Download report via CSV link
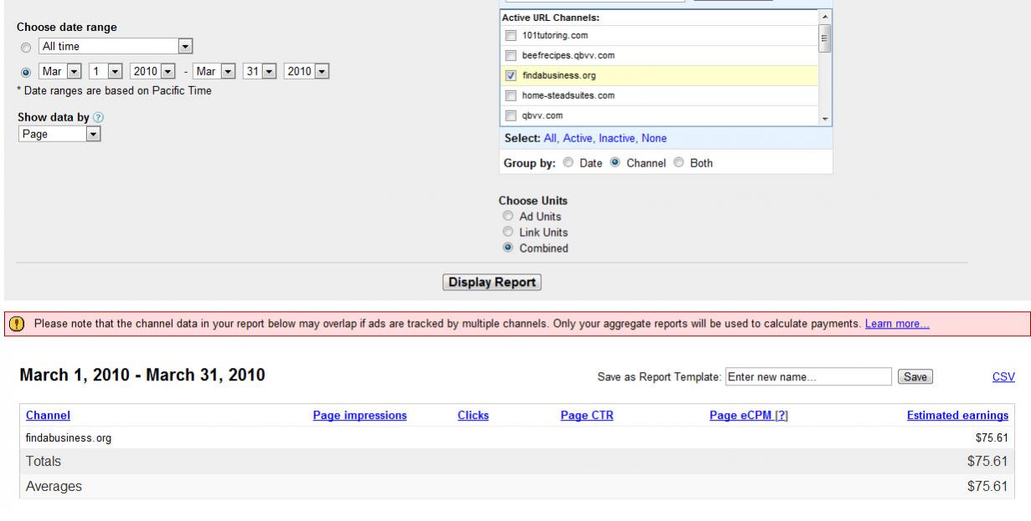Screen dimensions: 1031x521 [1003, 377]
